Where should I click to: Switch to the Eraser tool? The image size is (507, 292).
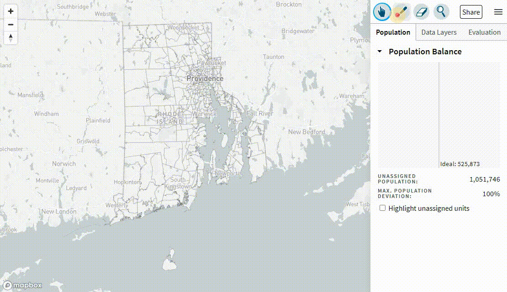421,12
